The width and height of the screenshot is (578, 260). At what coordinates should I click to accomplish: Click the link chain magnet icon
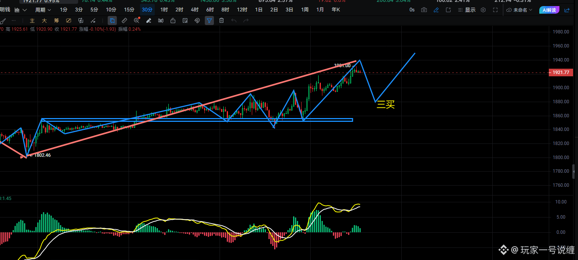(197, 20)
